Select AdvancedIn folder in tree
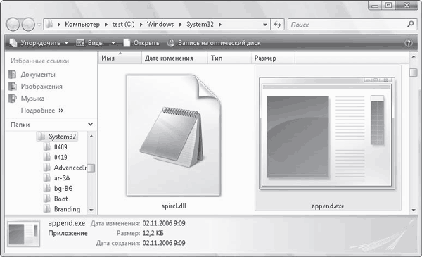 pos(70,168)
